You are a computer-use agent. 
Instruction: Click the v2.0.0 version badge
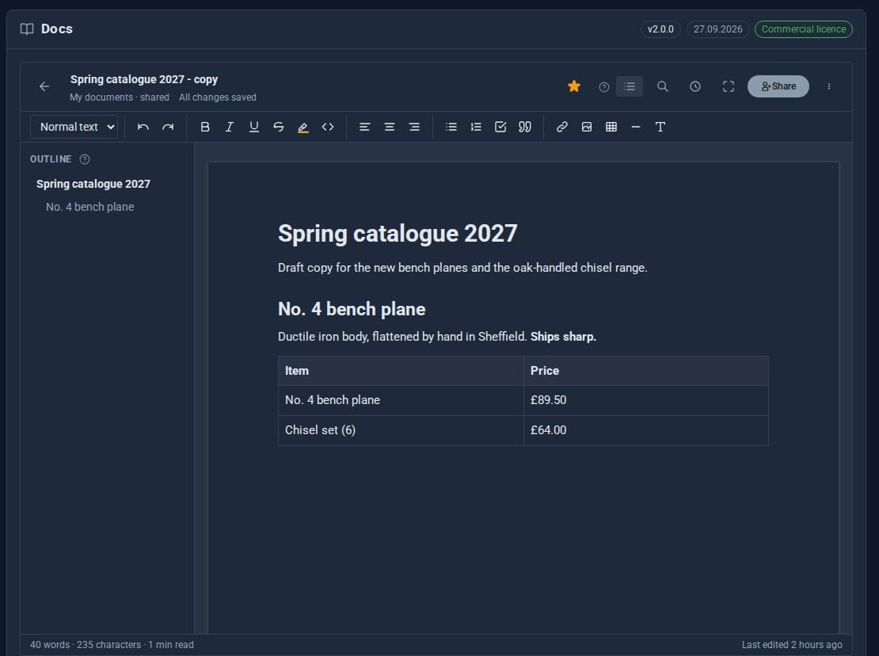pyautogui.click(x=660, y=29)
